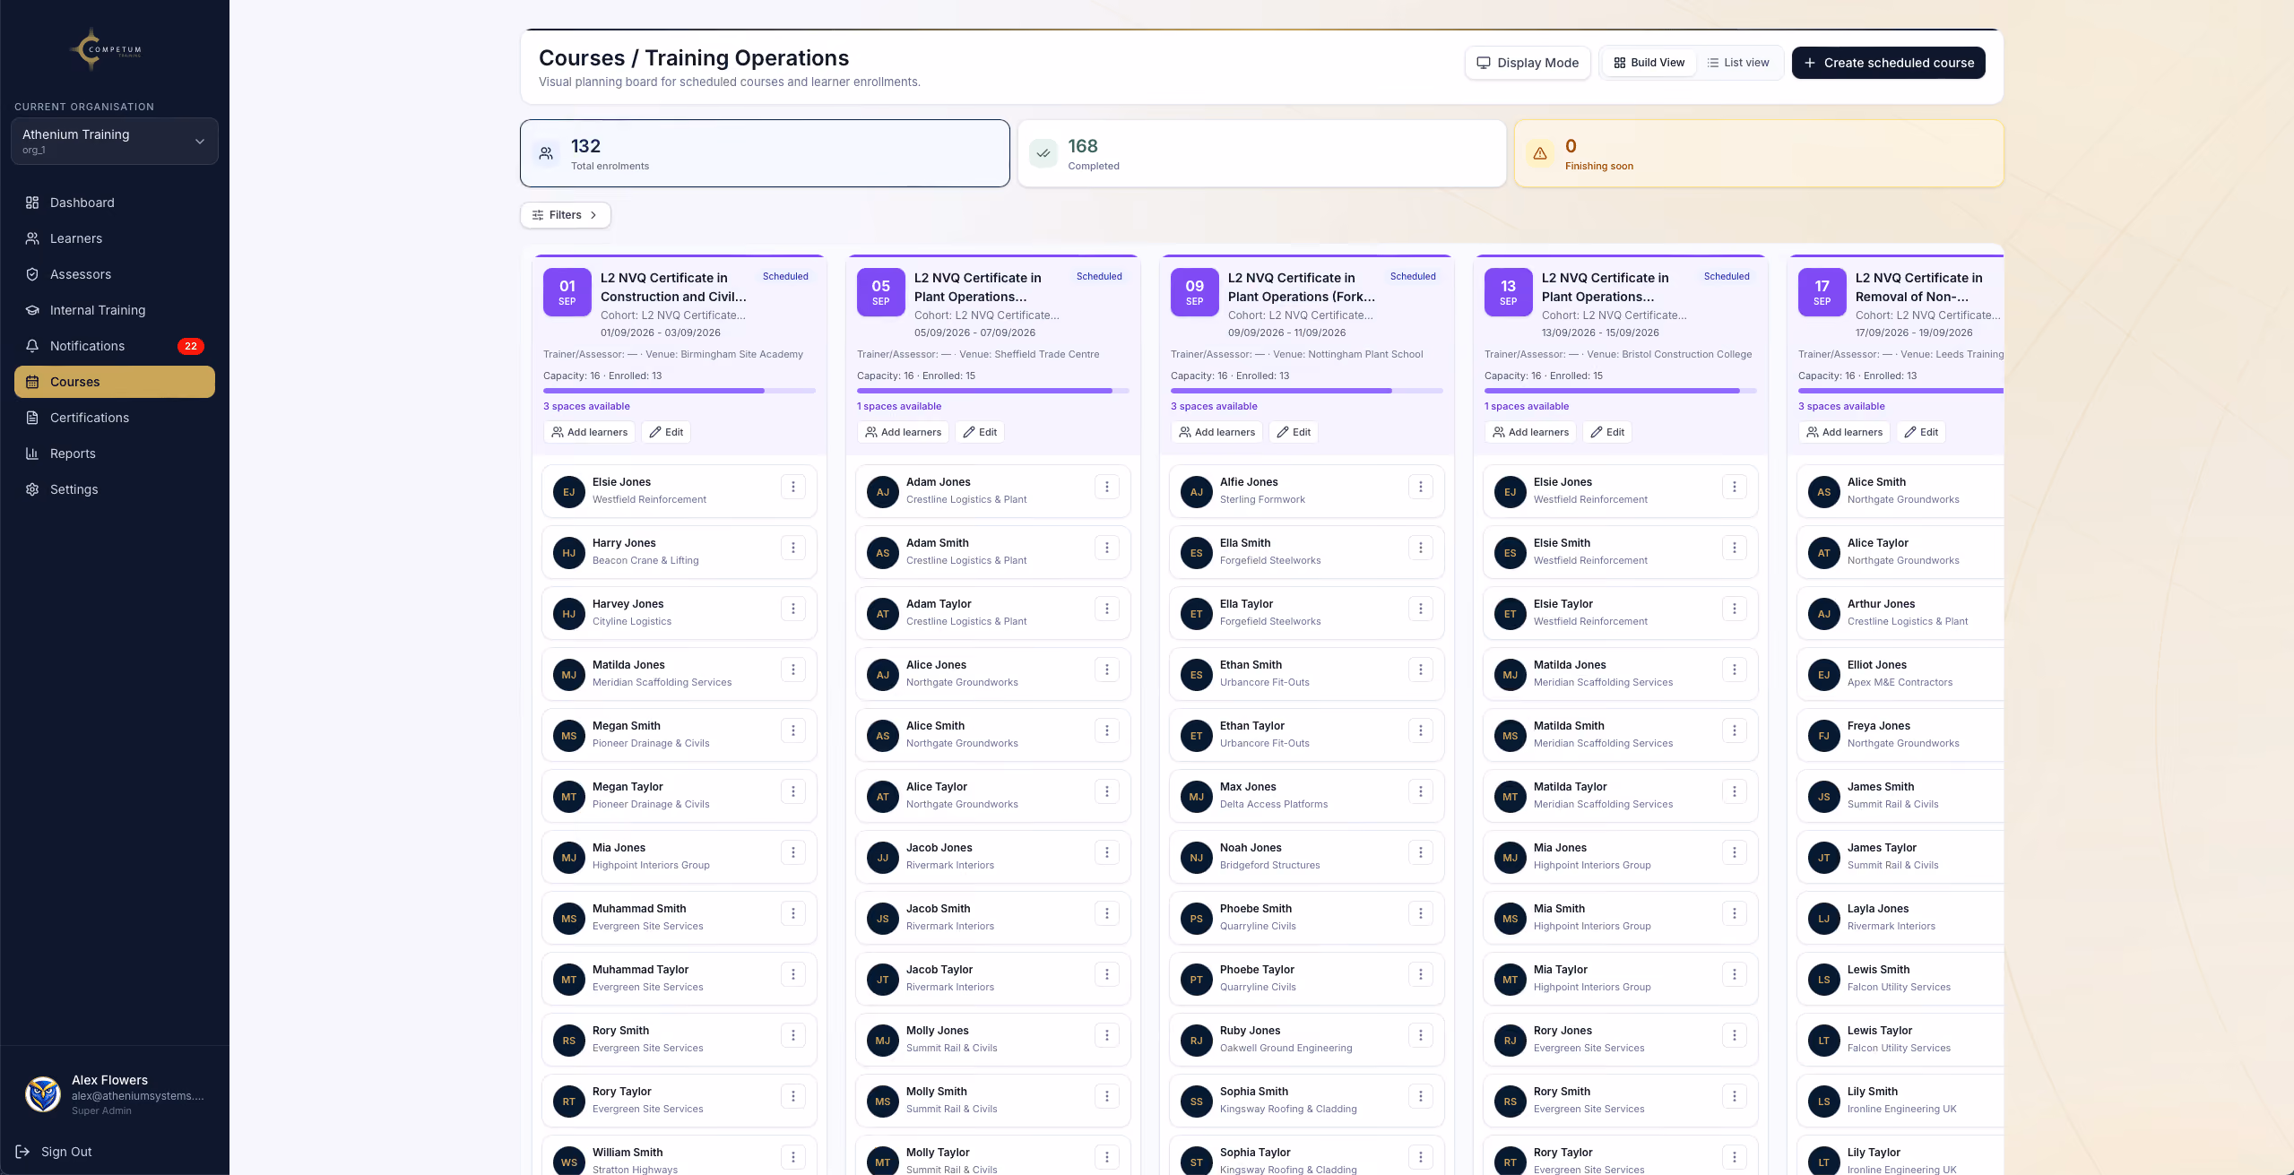Go to the Learners section

[115, 238]
